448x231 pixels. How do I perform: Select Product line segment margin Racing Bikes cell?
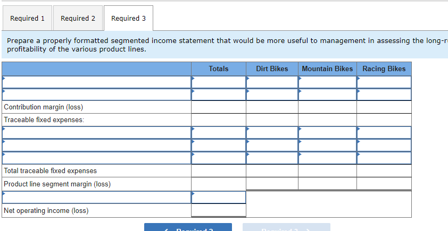click(384, 184)
